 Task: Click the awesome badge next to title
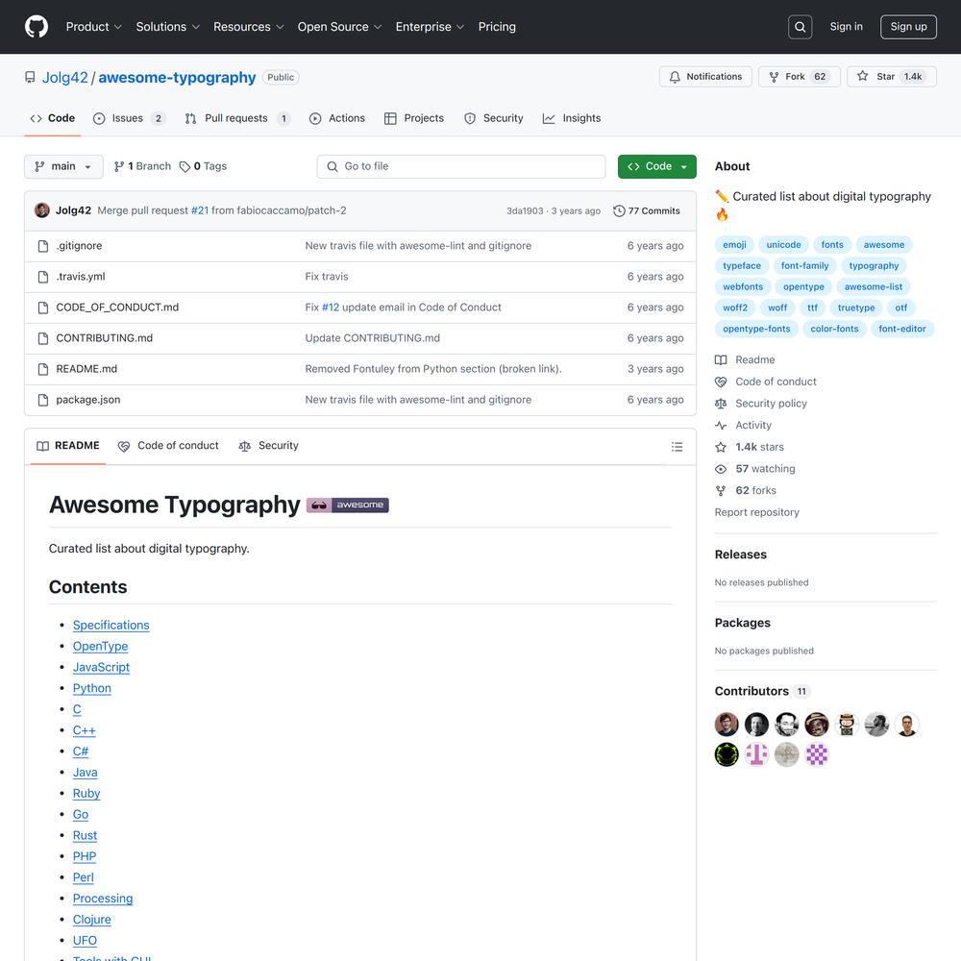(x=348, y=505)
